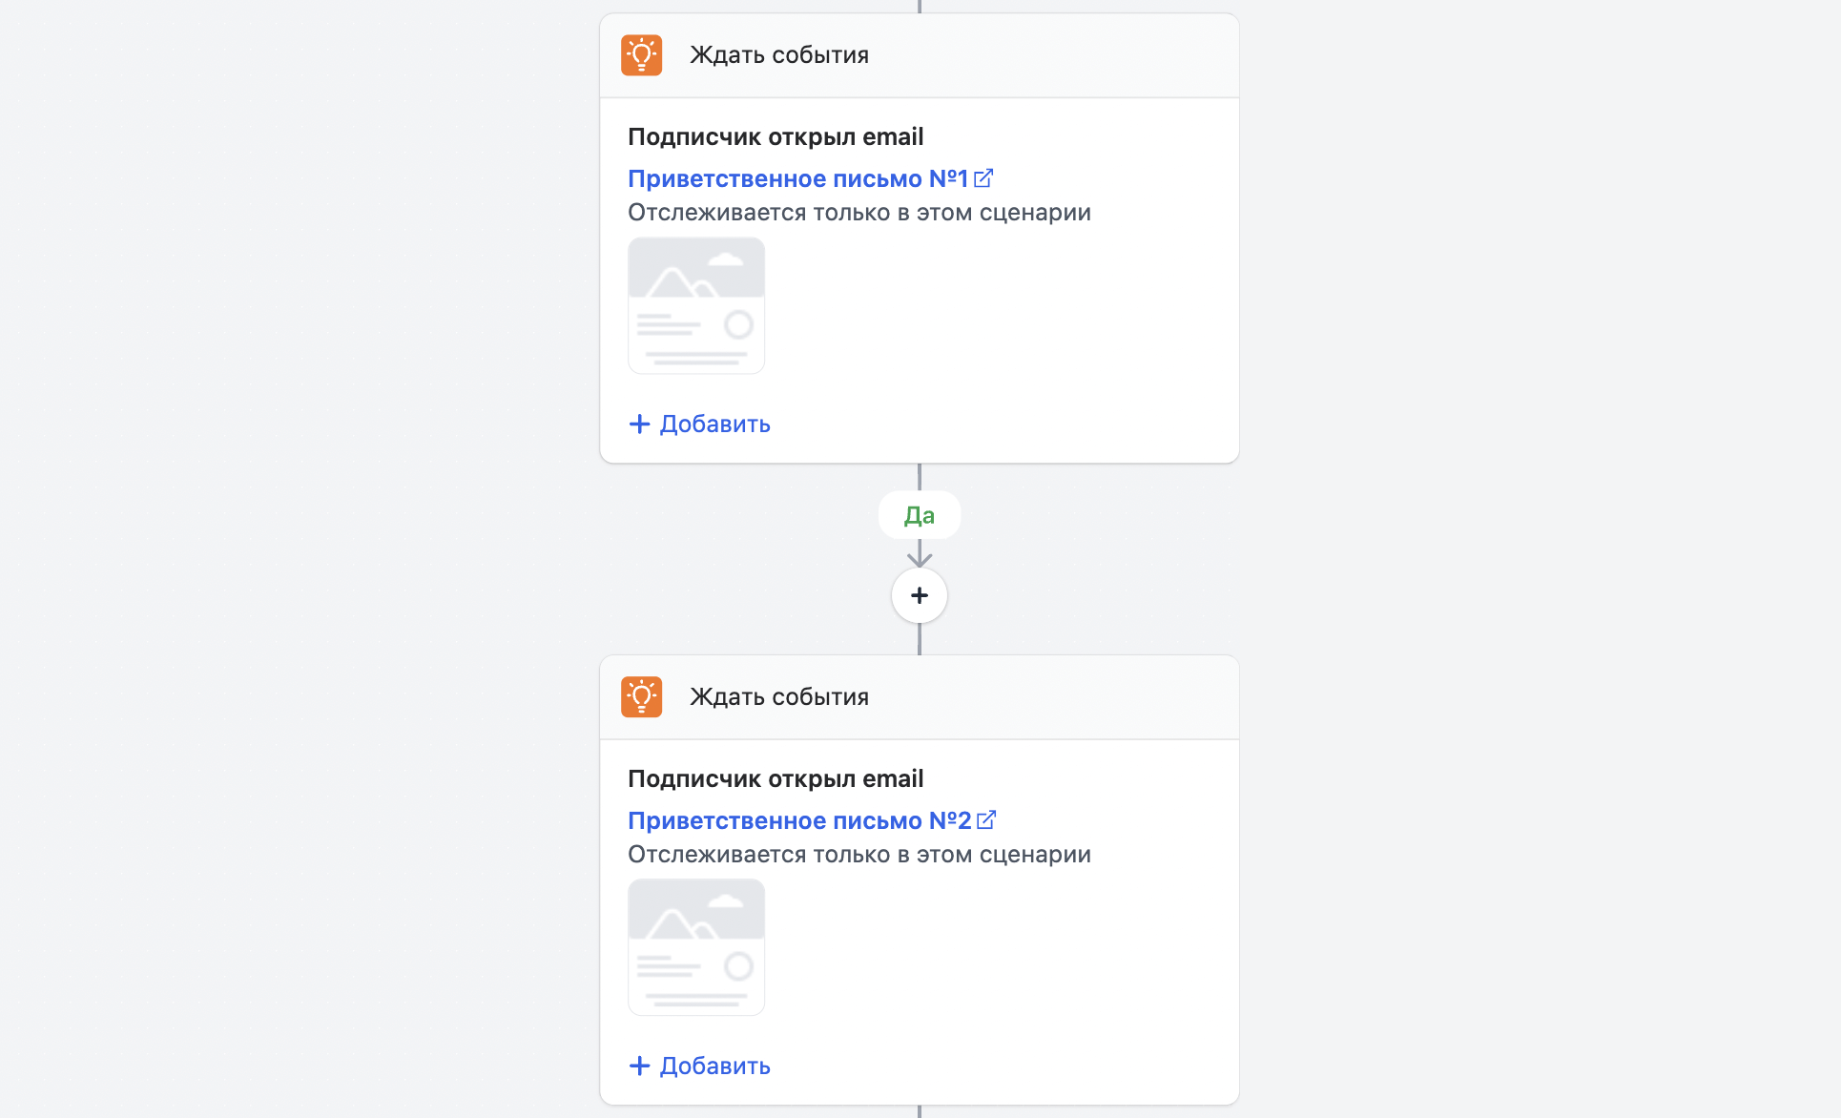Click the first email preview thumbnail
The width and height of the screenshot is (1841, 1118).
(x=695, y=305)
